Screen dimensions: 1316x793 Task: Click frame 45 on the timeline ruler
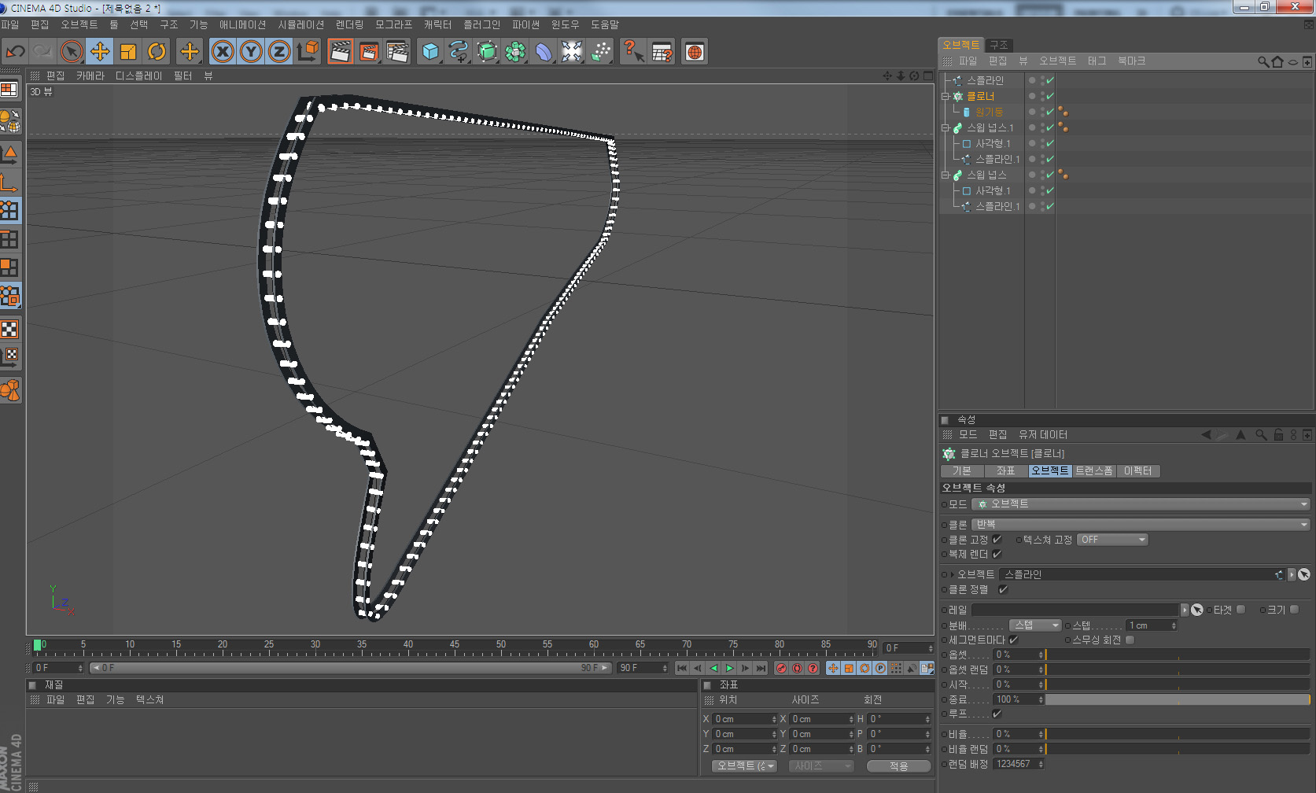[455, 646]
